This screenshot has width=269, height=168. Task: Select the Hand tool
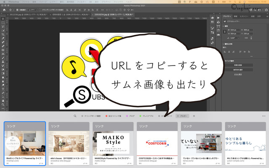pos(3,101)
